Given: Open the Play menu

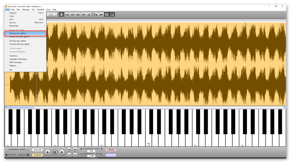Looking at the screenshot, I should click(18, 9).
